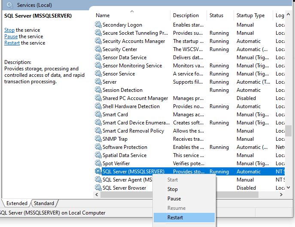The image size is (295, 227).
Task: Sort by the Description column header
Action: [189, 15]
